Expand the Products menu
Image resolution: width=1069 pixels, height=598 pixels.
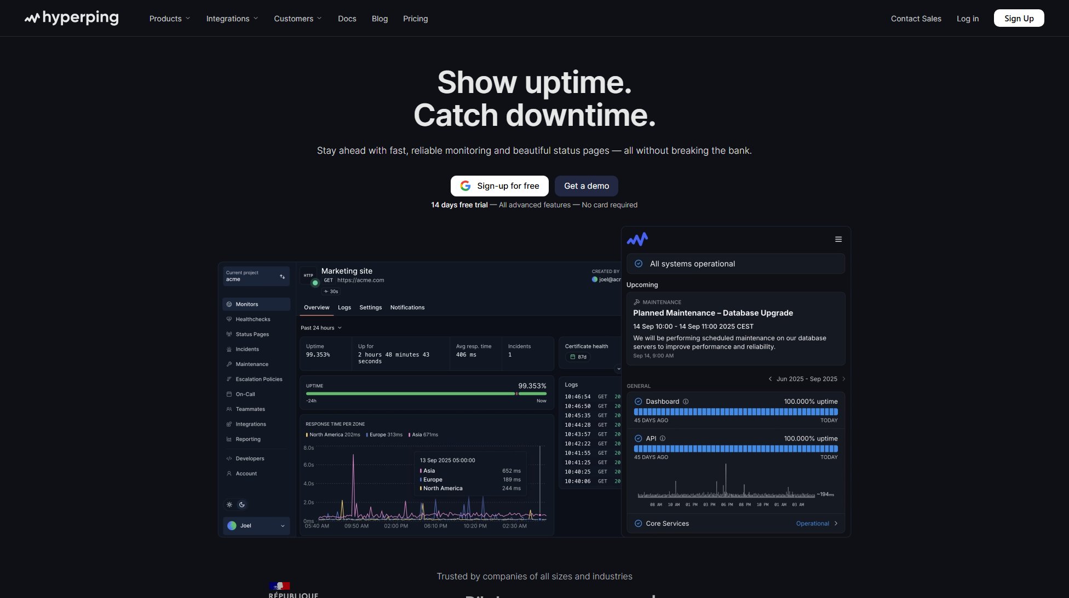point(170,19)
